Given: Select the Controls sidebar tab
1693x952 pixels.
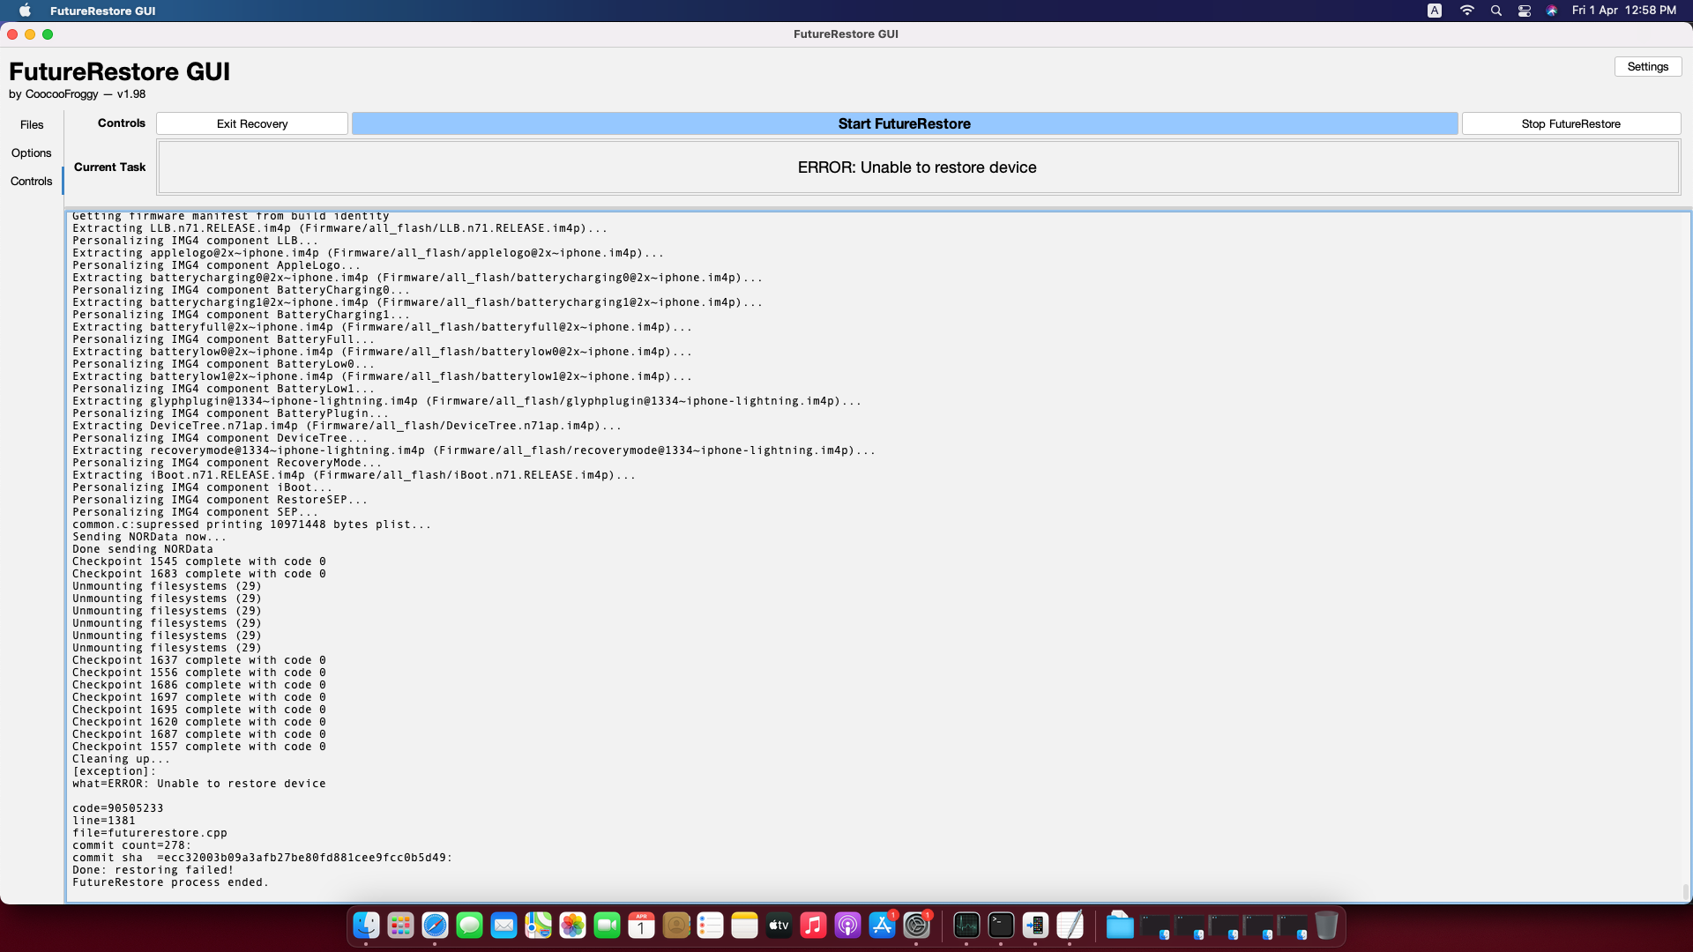Looking at the screenshot, I should click(x=32, y=181).
